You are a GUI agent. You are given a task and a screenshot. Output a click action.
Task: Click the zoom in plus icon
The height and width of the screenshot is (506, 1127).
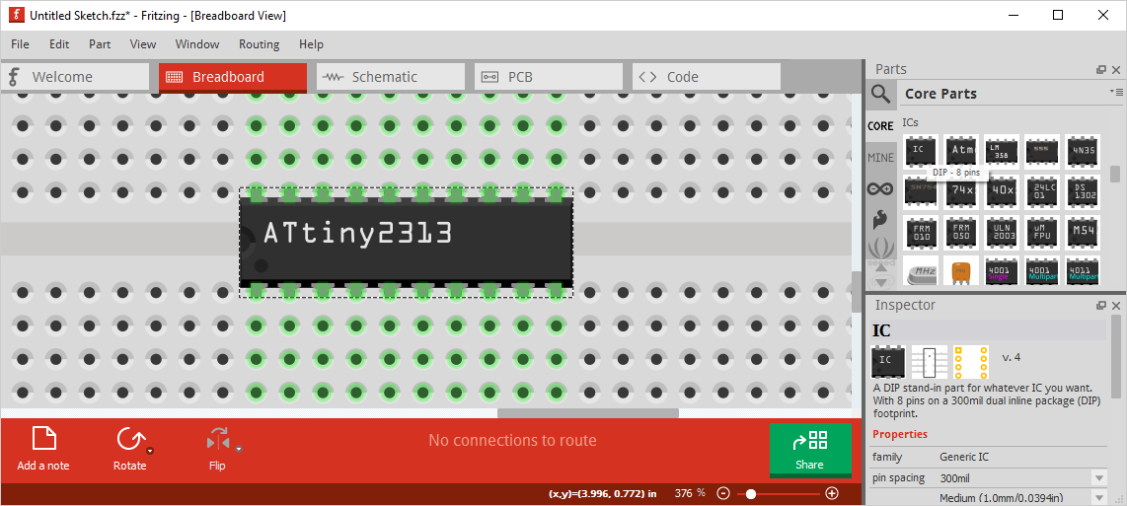tap(832, 493)
